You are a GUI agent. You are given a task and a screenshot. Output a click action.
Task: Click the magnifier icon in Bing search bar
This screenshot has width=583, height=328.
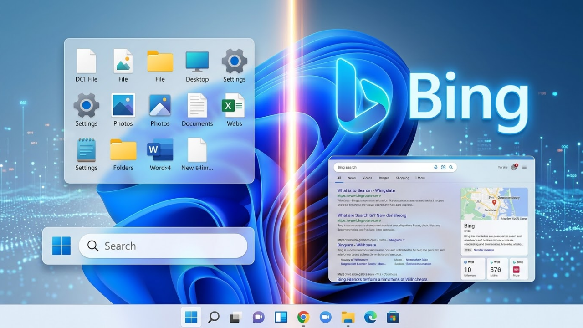coord(451,167)
